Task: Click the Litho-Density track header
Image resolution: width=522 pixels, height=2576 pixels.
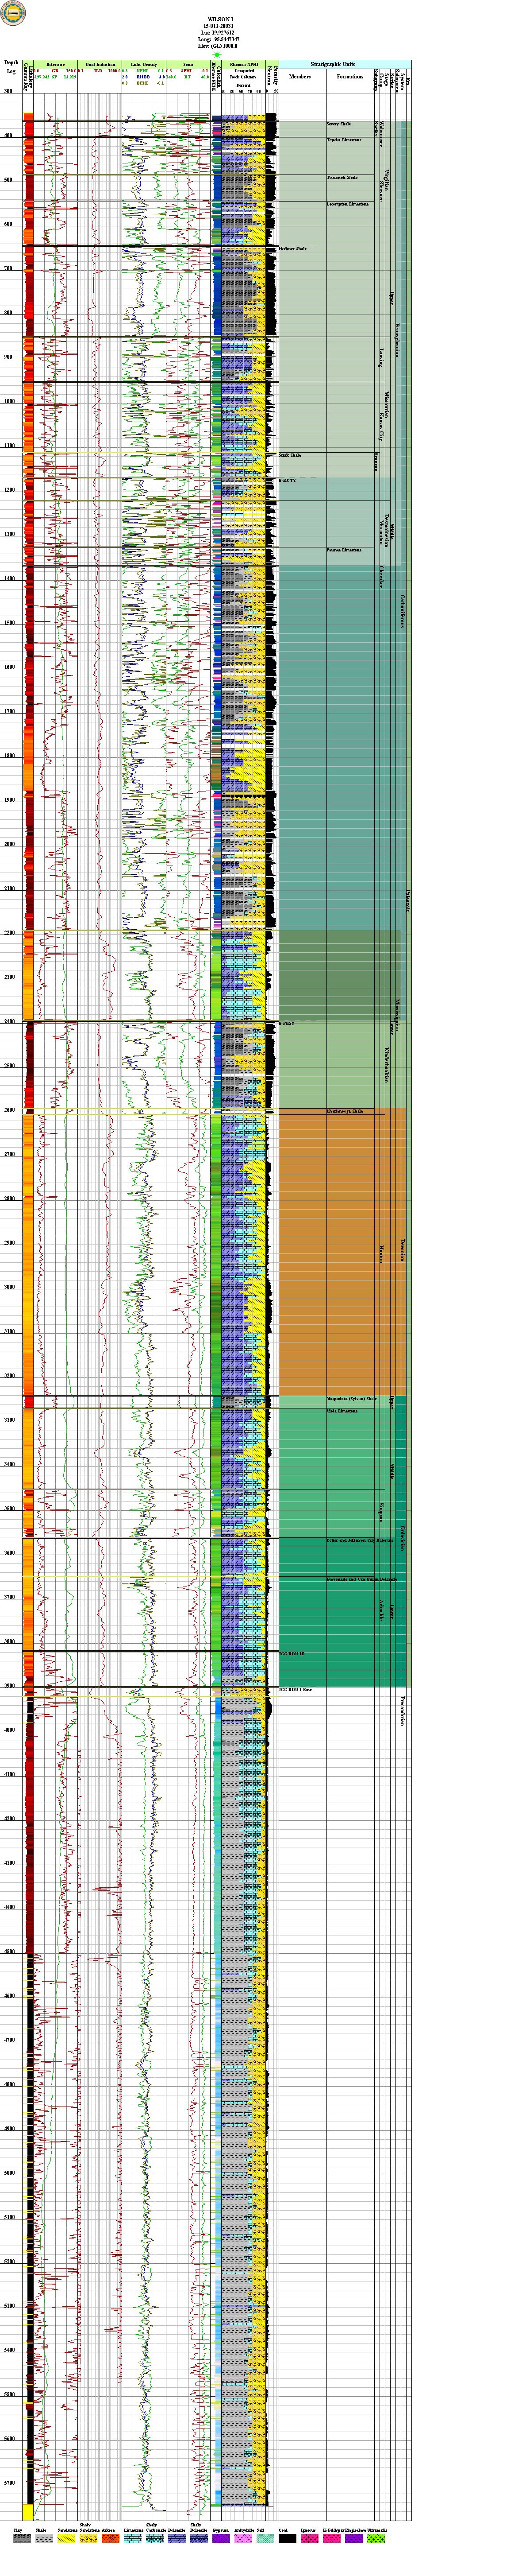Action: 144,64
